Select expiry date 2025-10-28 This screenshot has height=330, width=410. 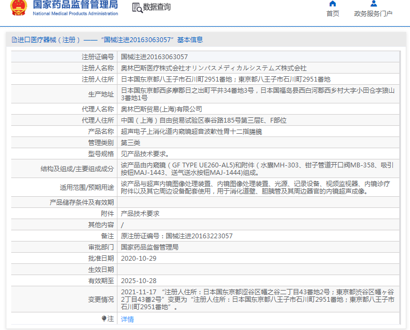pyautogui.click(x=139, y=281)
